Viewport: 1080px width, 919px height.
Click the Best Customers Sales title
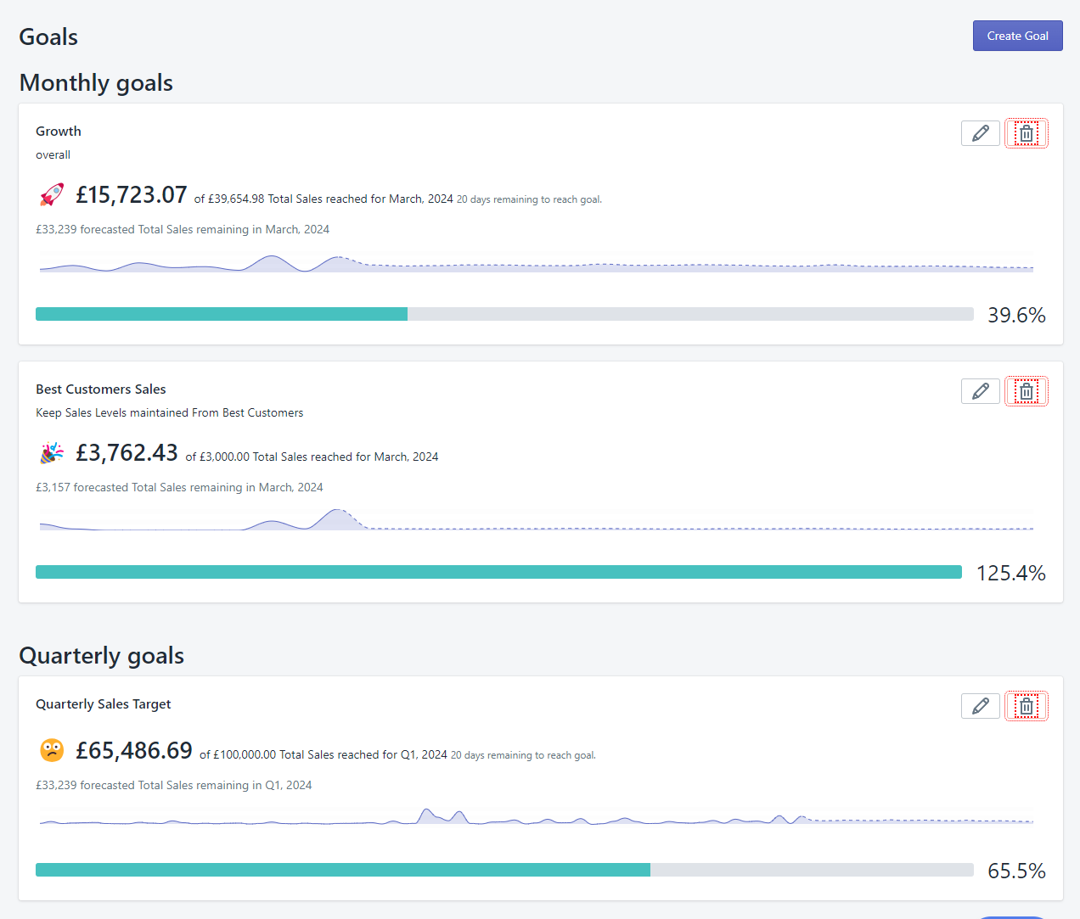(x=101, y=389)
